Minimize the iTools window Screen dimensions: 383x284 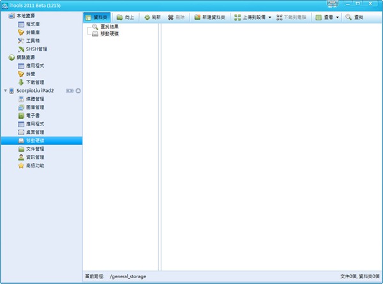pos(348,4)
